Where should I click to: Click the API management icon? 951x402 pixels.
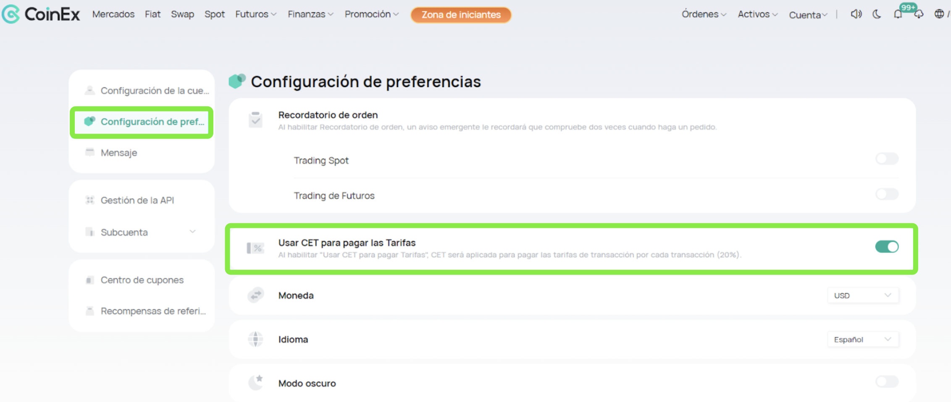[89, 200]
